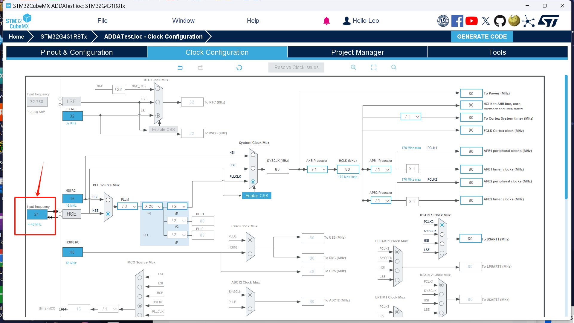Click the reset clock configuration icon
This screenshot has width=574, height=323.
239,68
